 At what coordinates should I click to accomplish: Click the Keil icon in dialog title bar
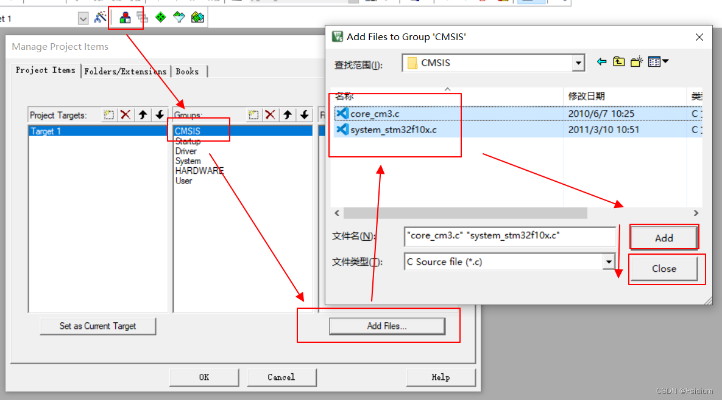(x=338, y=36)
